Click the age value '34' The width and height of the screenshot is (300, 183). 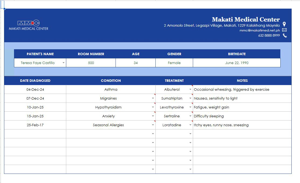[x=136, y=63]
